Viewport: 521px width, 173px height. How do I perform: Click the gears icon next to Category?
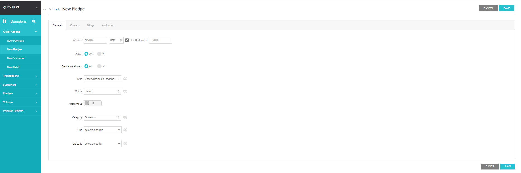pyautogui.click(x=125, y=117)
